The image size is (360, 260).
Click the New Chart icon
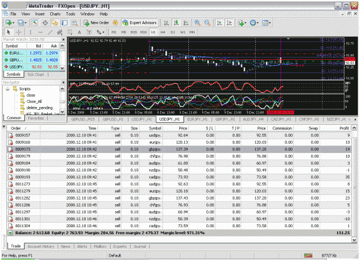point(9,22)
